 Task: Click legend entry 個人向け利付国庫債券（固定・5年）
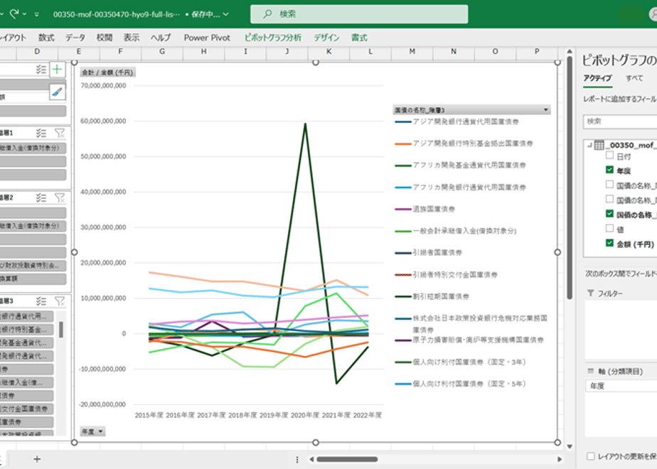(x=461, y=384)
